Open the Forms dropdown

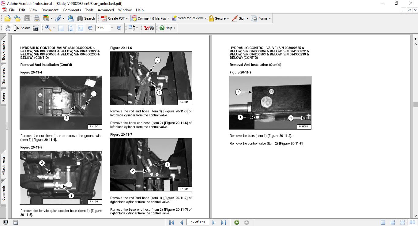pos(262,18)
